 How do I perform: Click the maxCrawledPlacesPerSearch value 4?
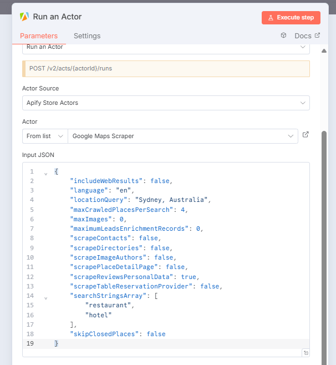[183, 210]
